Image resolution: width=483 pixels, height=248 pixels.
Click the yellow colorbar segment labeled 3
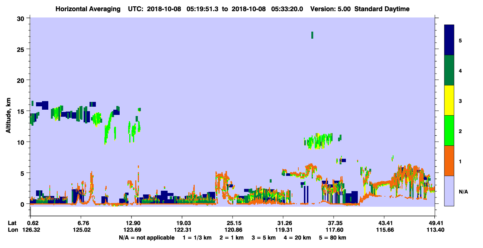tap(449, 100)
